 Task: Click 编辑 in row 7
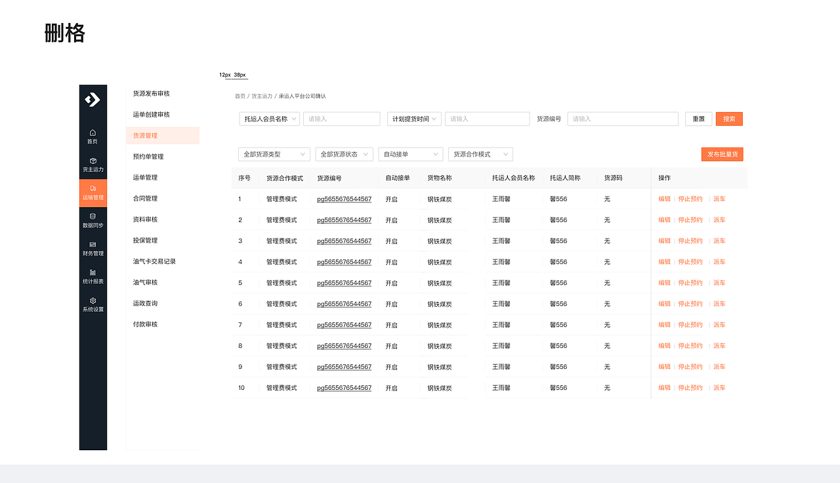665,325
